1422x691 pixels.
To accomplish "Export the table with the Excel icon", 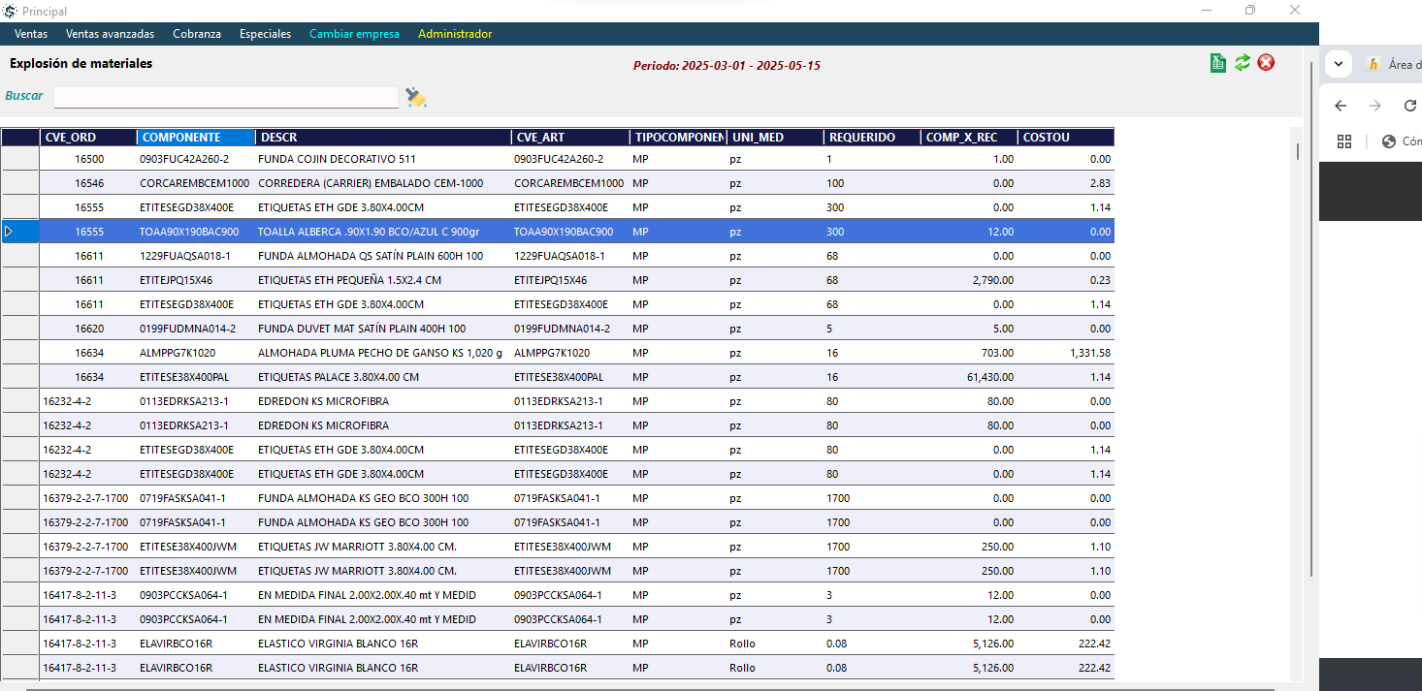I will [x=1218, y=63].
